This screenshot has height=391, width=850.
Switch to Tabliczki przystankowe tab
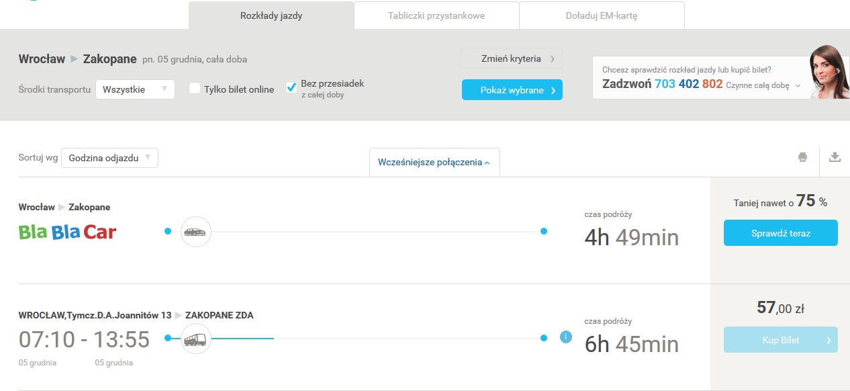(x=436, y=15)
